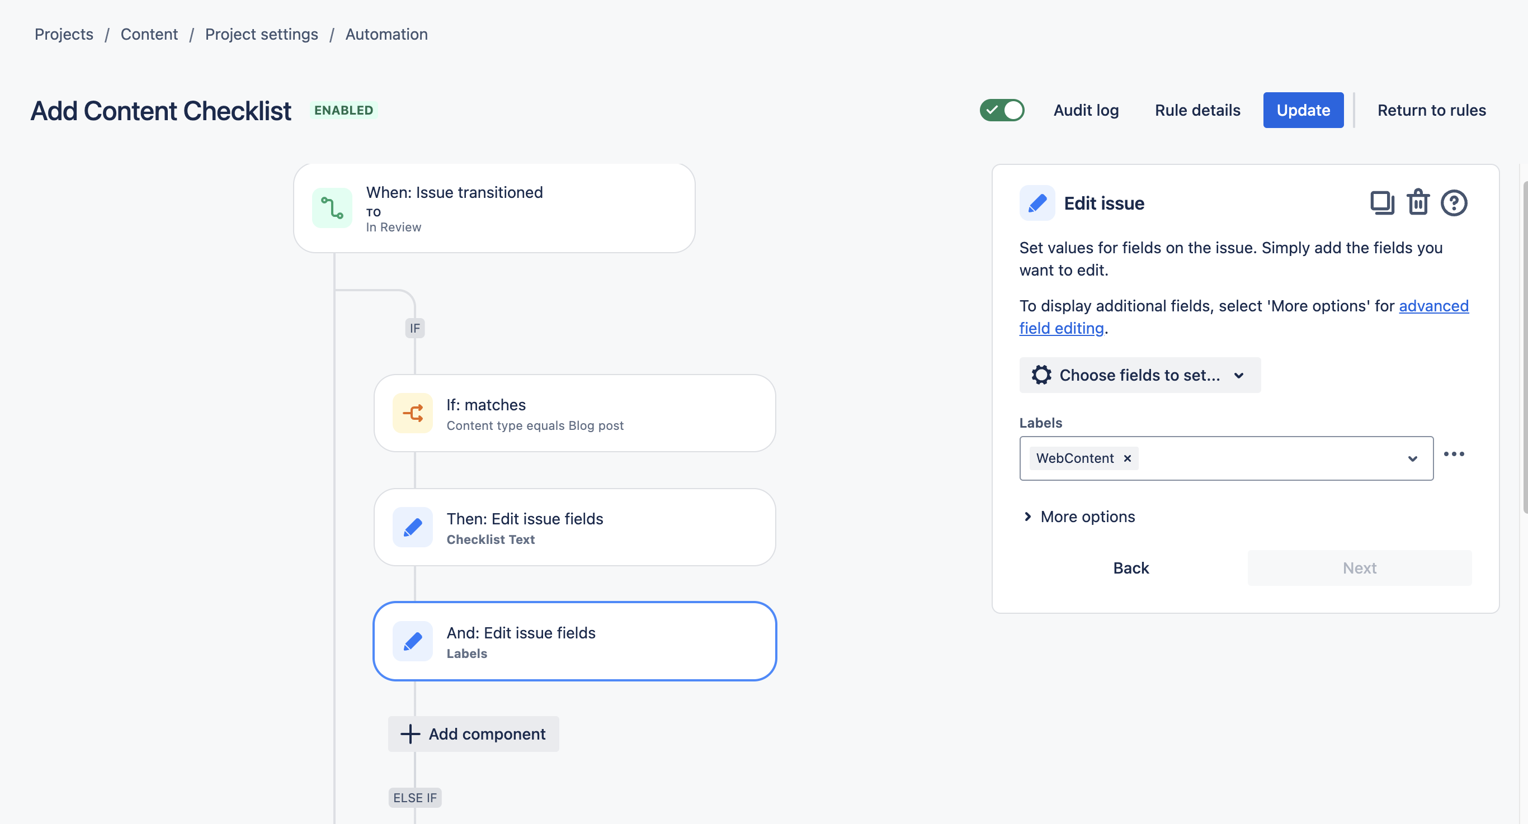This screenshot has width=1528, height=824.
Task: Expand the Labels dropdown chevron
Action: pos(1412,459)
